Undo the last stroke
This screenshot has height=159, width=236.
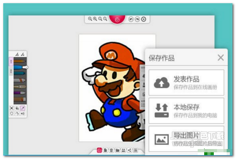tap(131, 19)
